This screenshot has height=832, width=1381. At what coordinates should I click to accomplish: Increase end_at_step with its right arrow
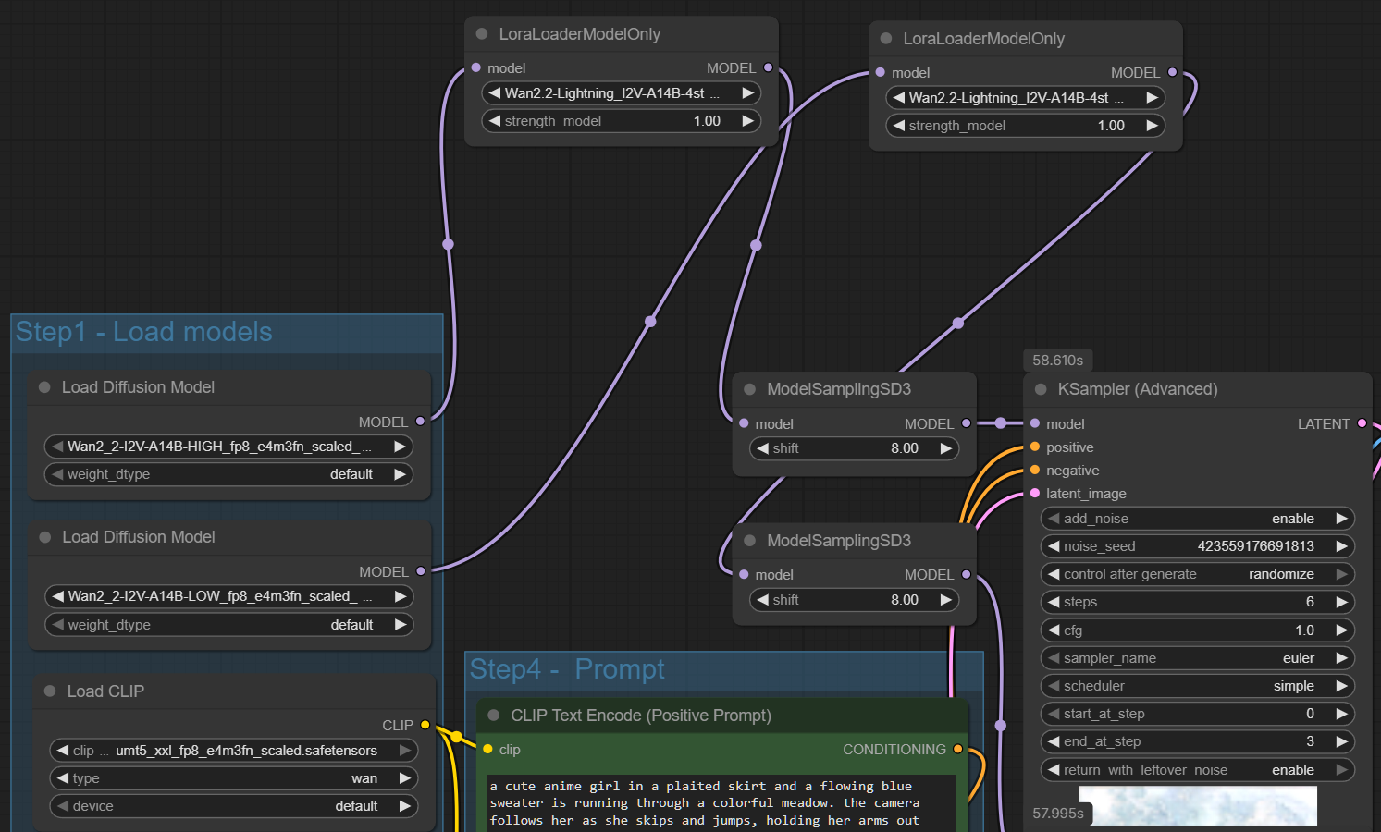(1341, 741)
